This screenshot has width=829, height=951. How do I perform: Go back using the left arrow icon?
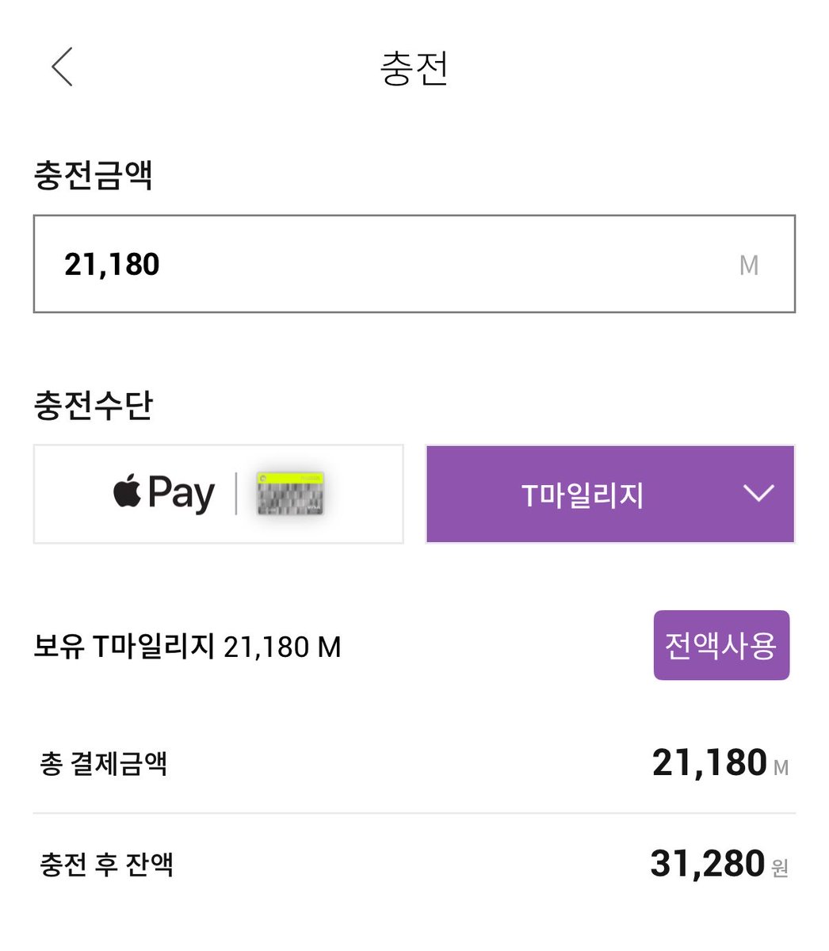[62, 67]
